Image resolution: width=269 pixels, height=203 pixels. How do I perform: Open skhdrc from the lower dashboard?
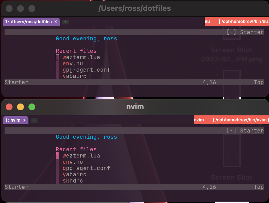(73, 181)
